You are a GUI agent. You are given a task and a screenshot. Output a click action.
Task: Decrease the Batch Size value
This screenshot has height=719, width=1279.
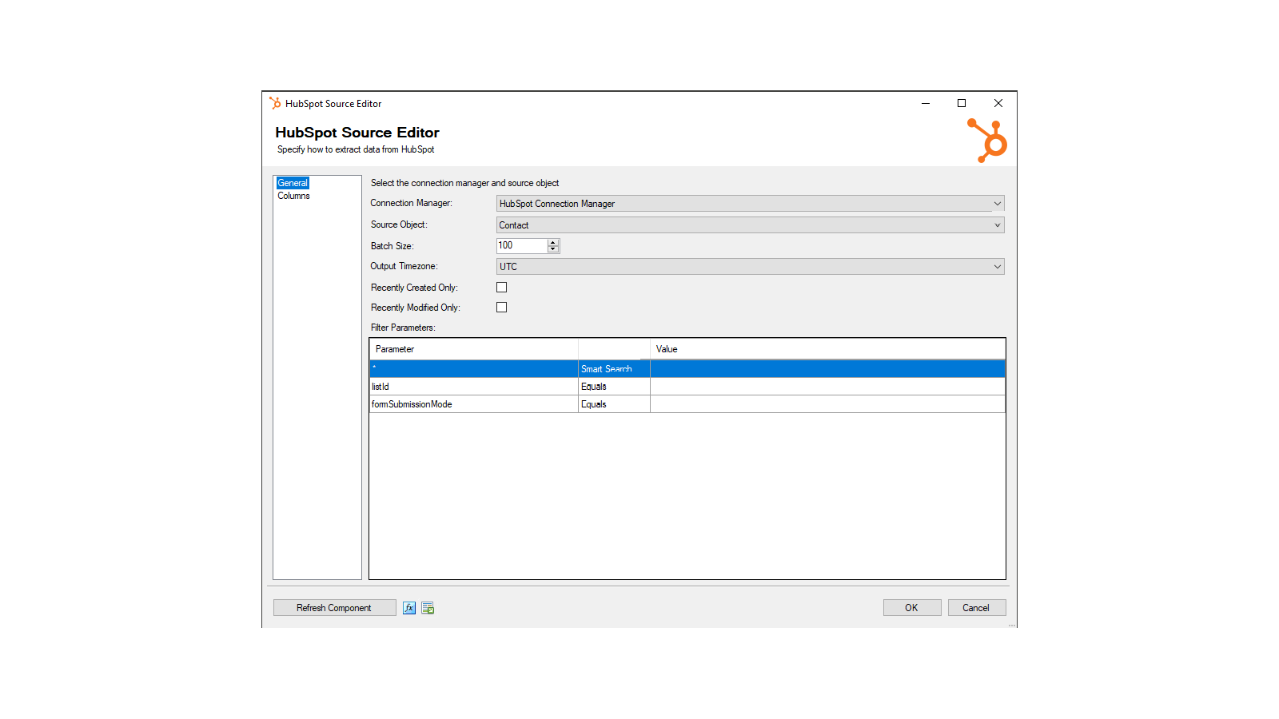[x=553, y=249]
